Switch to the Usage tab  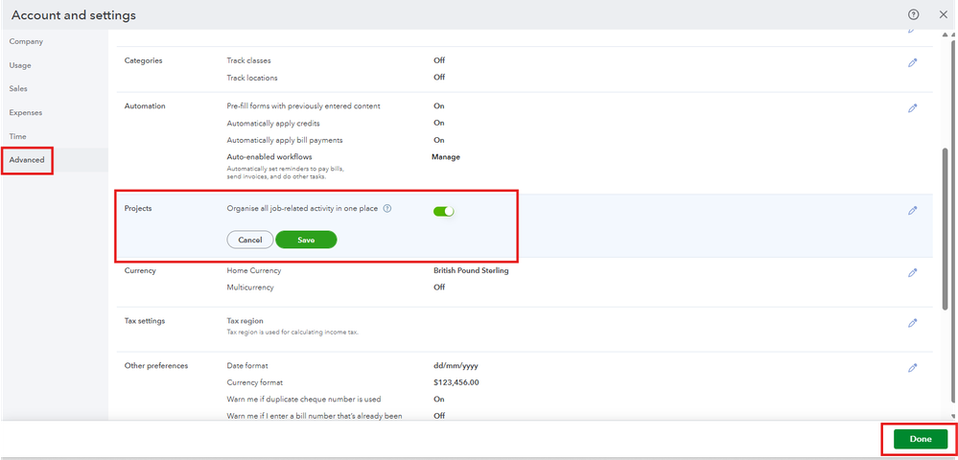20,65
